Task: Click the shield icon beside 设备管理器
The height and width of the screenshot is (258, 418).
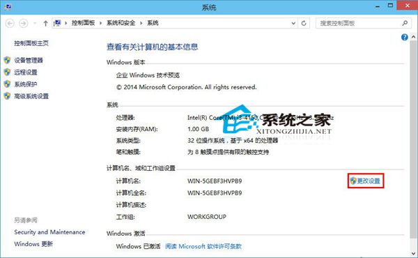Action: click(7, 60)
